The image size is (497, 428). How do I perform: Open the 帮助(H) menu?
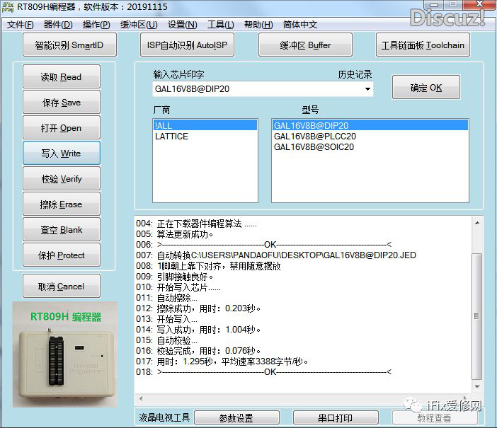[258, 24]
